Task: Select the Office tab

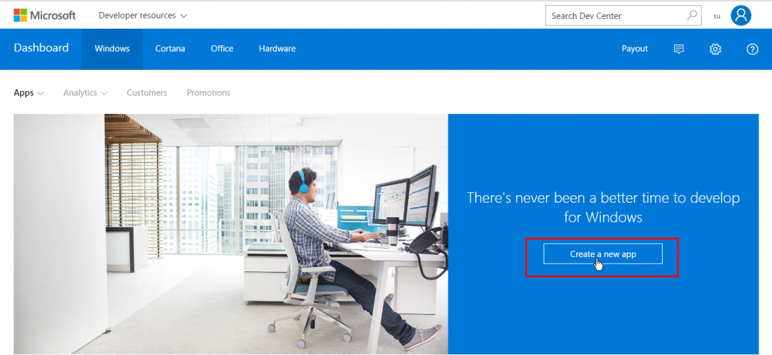Action: (222, 49)
